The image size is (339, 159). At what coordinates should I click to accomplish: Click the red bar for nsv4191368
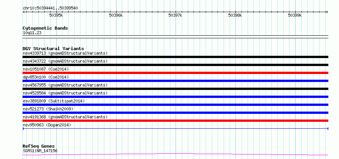coord(176,121)
